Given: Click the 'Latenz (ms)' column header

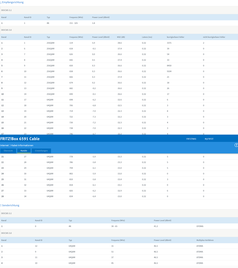Looking at the screenshot, I should (147, 37).
